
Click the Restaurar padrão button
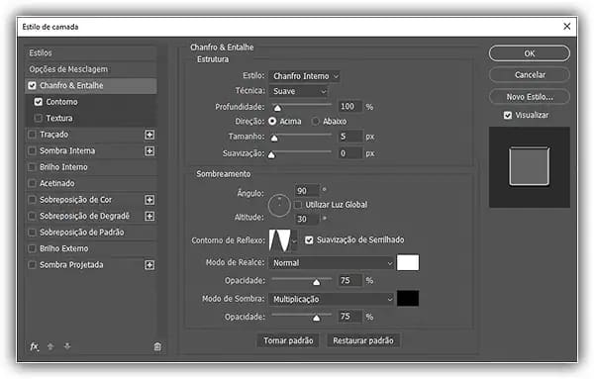(x=363, y=340)
